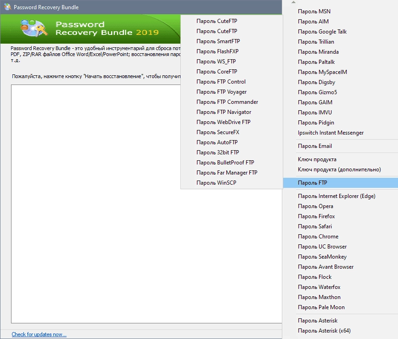The image size is (398, 339).
Task: Select the Пароль Trillian item
Action: pos(340,42)
